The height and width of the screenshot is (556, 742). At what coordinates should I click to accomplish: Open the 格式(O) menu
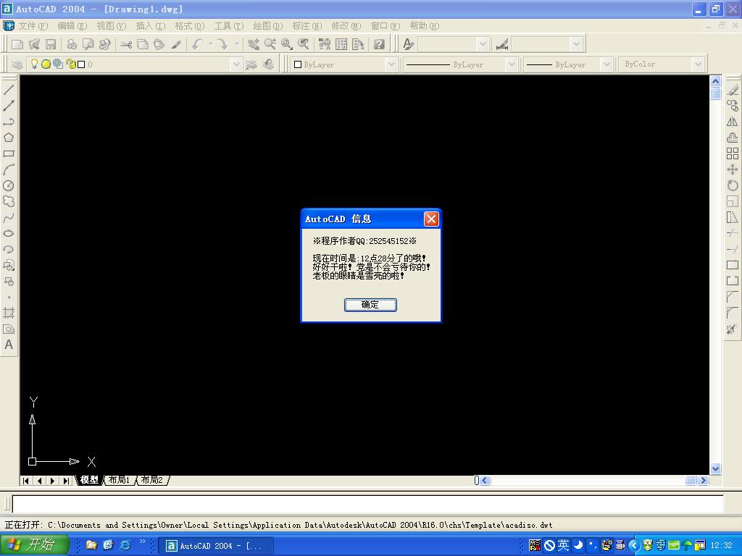click(189, 26)
